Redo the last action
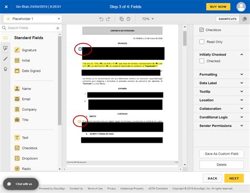The width and height of the screenshot is (250, 193). point(108,19)
